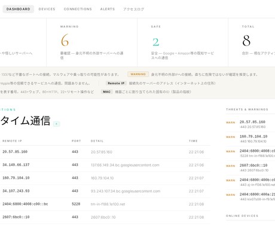Click the SAFE count 2 card

point(182,42)
